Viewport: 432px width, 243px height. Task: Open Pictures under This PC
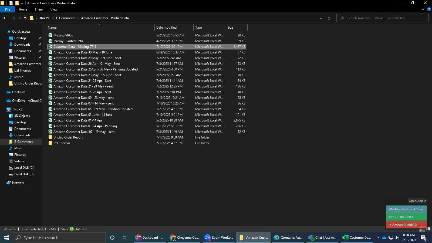pyautogui.click(x=17, y=155)
